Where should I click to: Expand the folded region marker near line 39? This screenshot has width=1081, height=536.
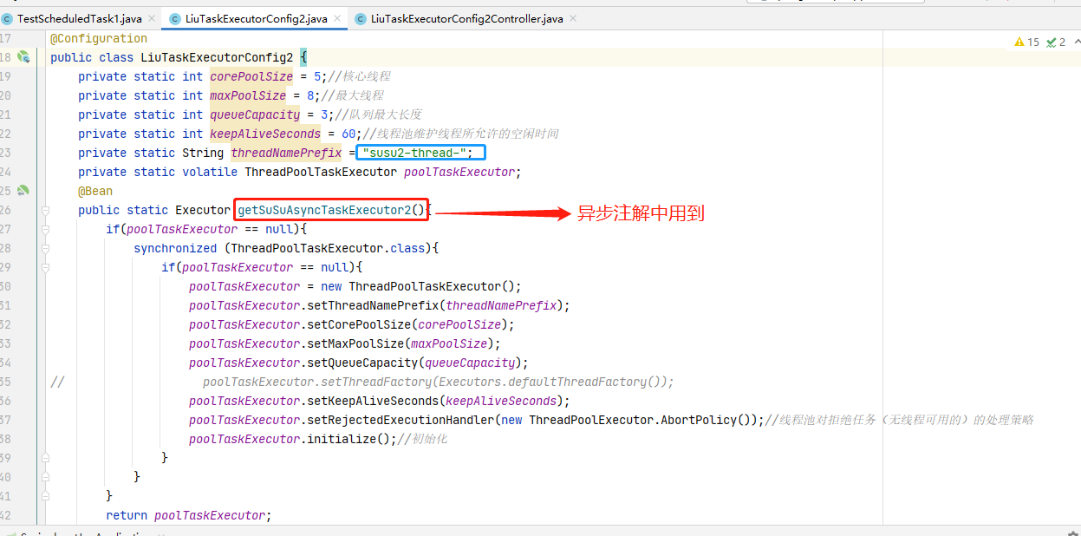[45, 457]
